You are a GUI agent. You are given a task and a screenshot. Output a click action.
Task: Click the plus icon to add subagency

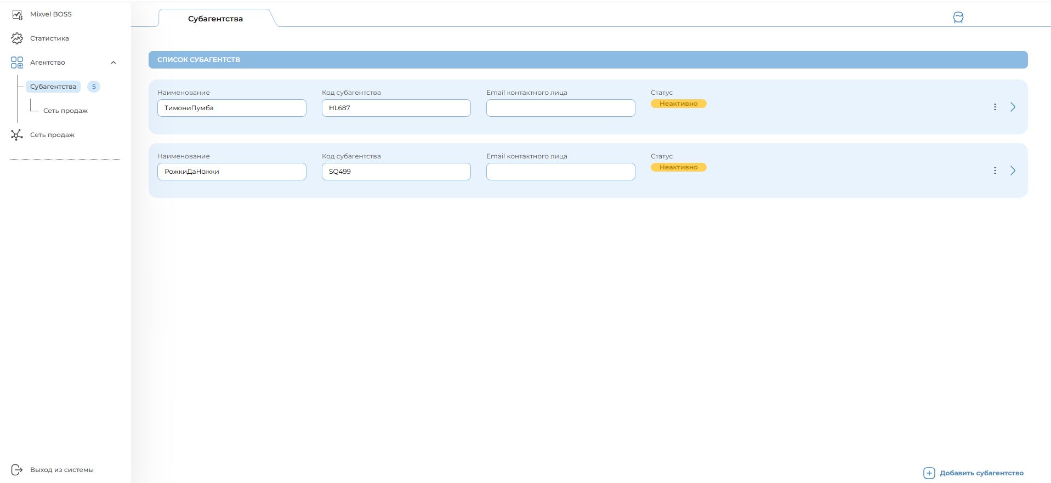(x=929, y=473)
